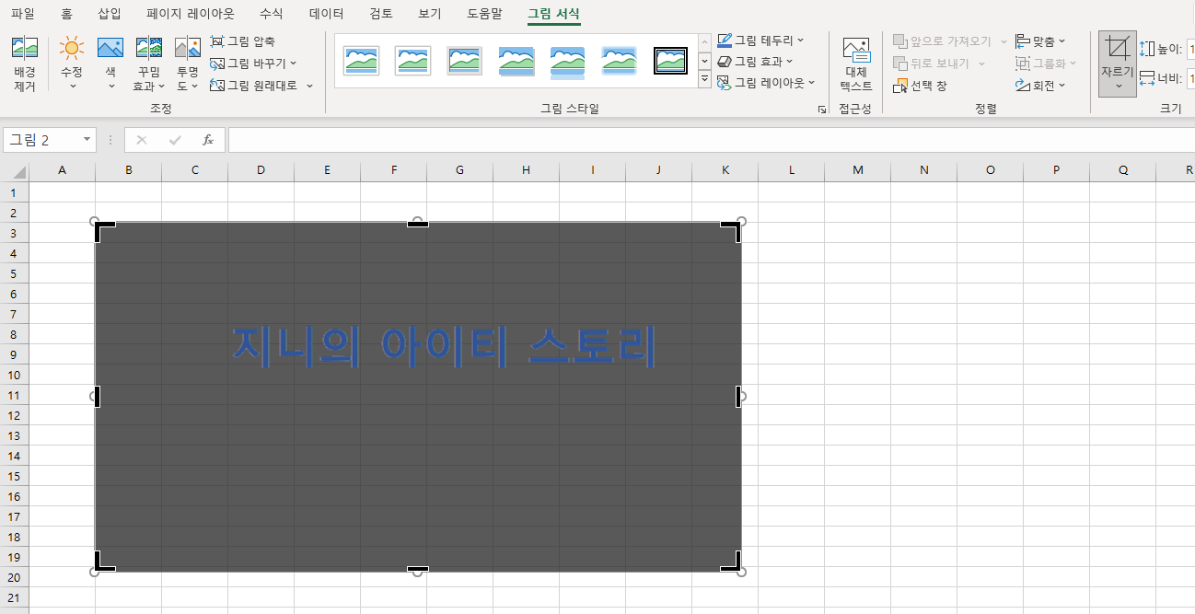Switch to the 도움말 tab

click(x=484, y=14)
